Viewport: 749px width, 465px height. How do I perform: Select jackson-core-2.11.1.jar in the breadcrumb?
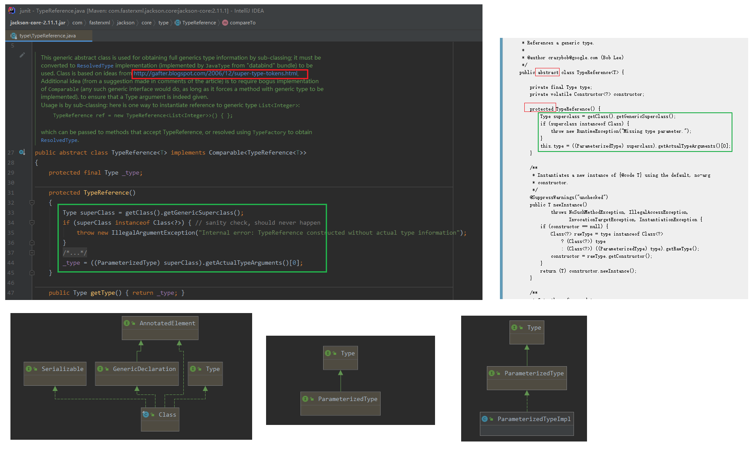tap(37, 23)
